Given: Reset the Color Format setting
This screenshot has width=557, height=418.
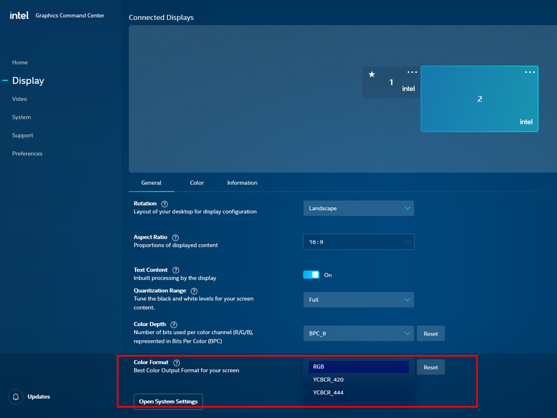Looking at the screenshot, I should 431,366.
